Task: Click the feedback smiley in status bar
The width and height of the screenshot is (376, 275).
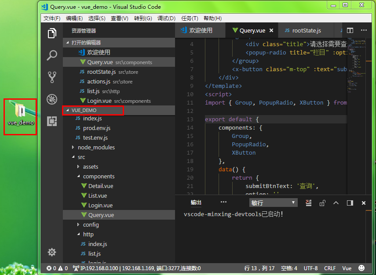Action: (361, 268)
